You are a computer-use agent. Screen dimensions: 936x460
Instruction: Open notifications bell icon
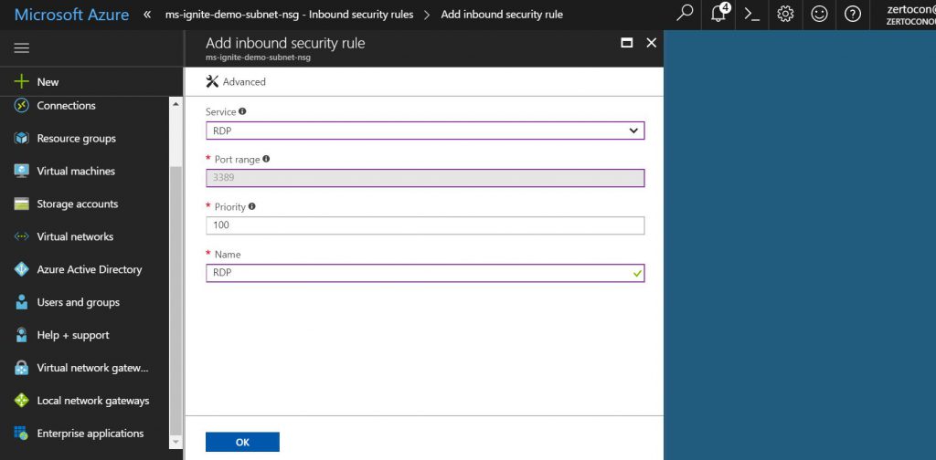coord(718,14)
